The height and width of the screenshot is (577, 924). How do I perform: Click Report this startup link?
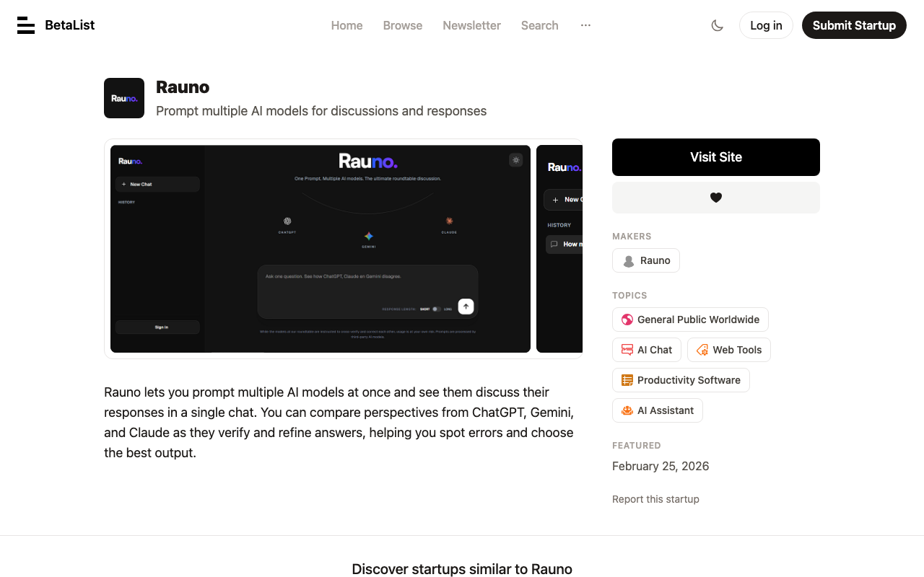click(x=655, y=499)
